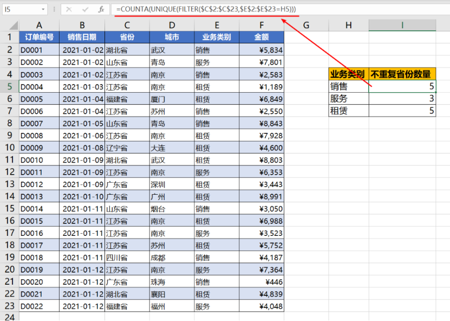450x321 pixels.
Task: Select column C header
Action: point(127,25)
